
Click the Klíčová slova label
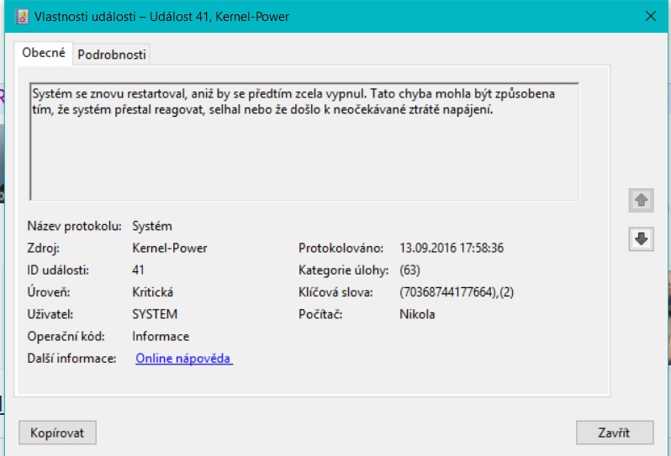coord(335,292)
